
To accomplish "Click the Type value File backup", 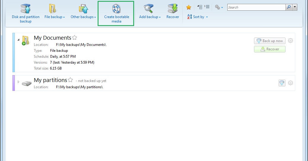I will pos(59,51).
